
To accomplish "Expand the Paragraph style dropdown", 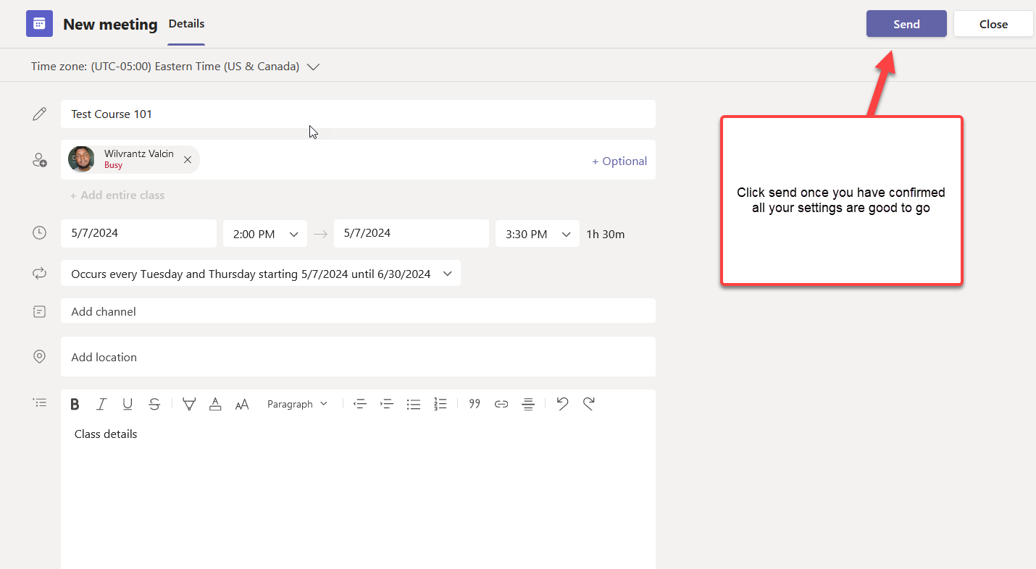I will (x=297, y=404).
